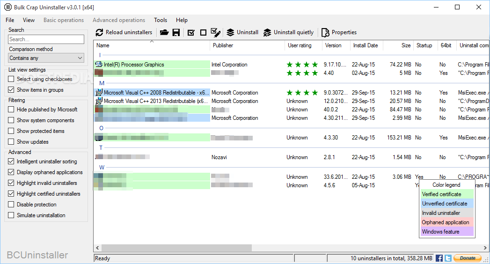The image size is (490, 264).
Task: Collapse the T group header
Action: [x=101, y=148]
